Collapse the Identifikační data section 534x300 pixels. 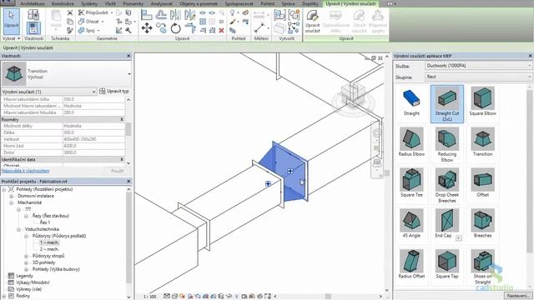tap(122, 159)
